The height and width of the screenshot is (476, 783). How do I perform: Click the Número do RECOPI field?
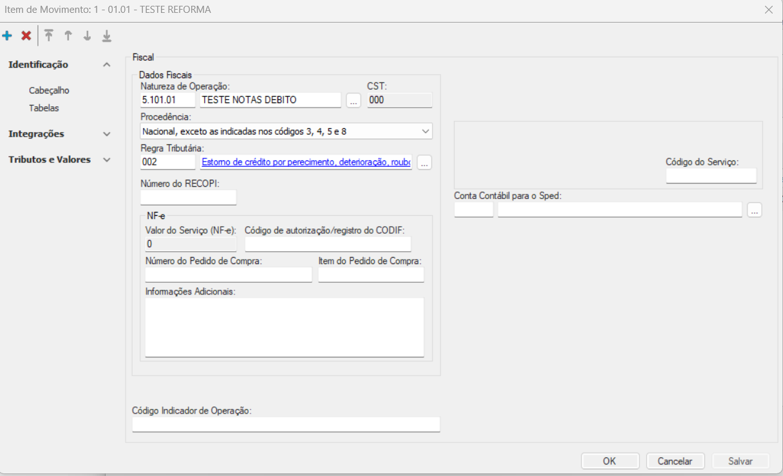189,197
